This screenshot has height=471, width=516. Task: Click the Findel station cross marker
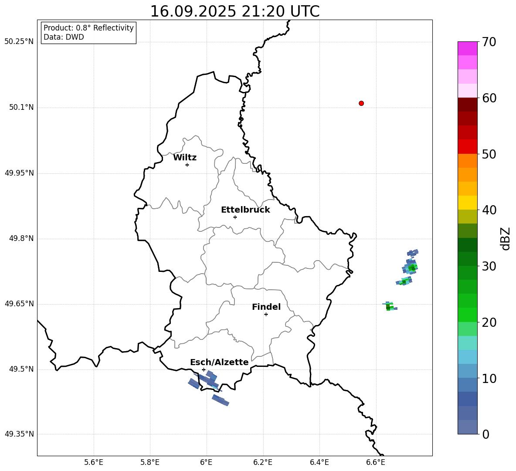coord(266,315)
